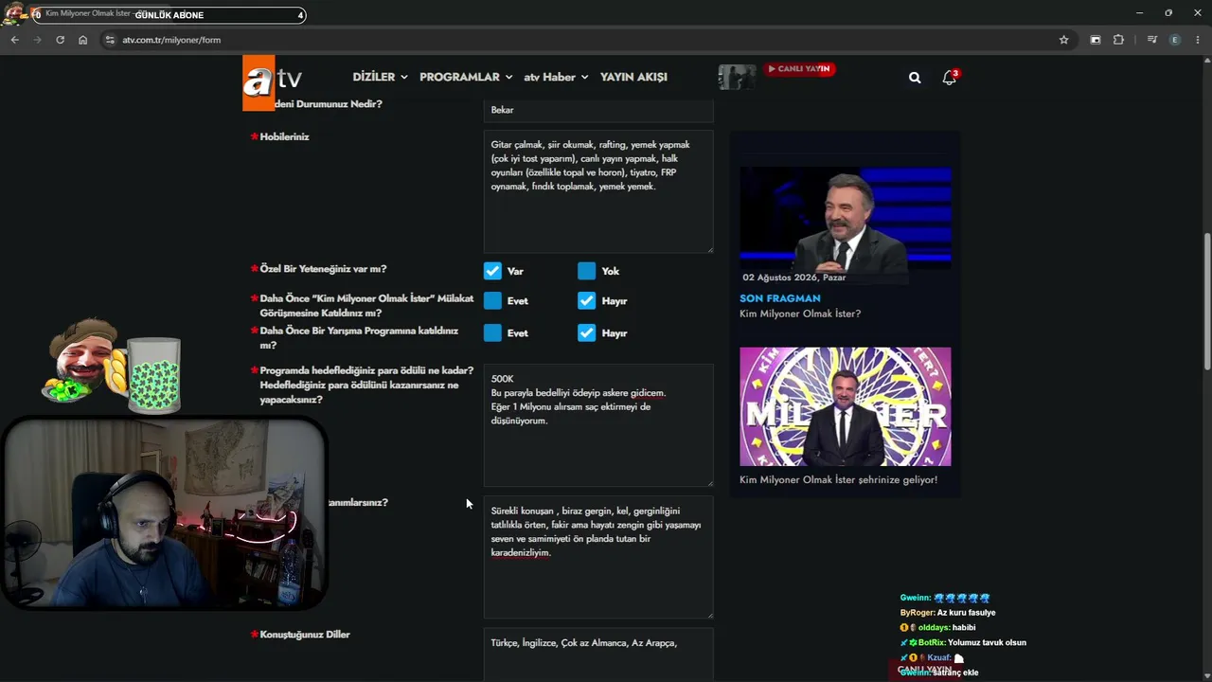Click the Hobileriniz field label
Viewport: 1212px width, 682px height.
(x=285, y=136)
